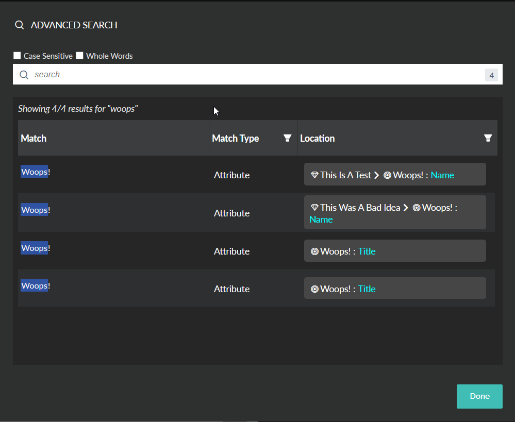This screenshot has width=515, height=422.
Task: Enable the Whole Words checkbox
Action: pos(79,56)
